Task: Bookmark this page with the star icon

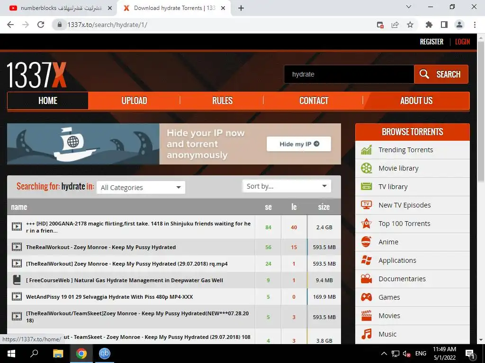Action: tap(410, 25)
